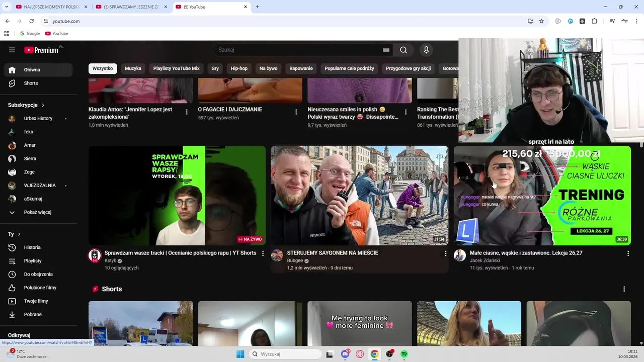
Task: Select the Na żywo filter chip
Action: 269,68
